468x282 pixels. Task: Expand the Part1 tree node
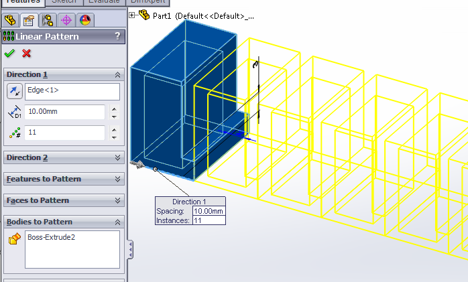(x=131, y=15)
